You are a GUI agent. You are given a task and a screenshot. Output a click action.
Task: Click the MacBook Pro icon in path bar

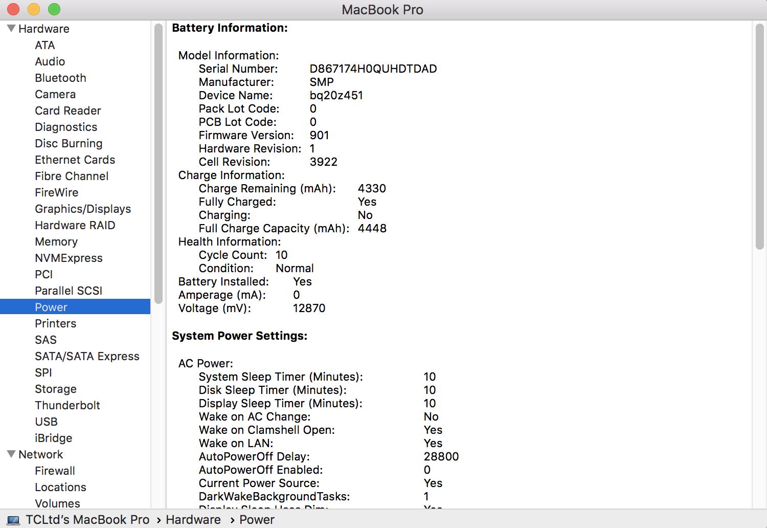[13, 520]
